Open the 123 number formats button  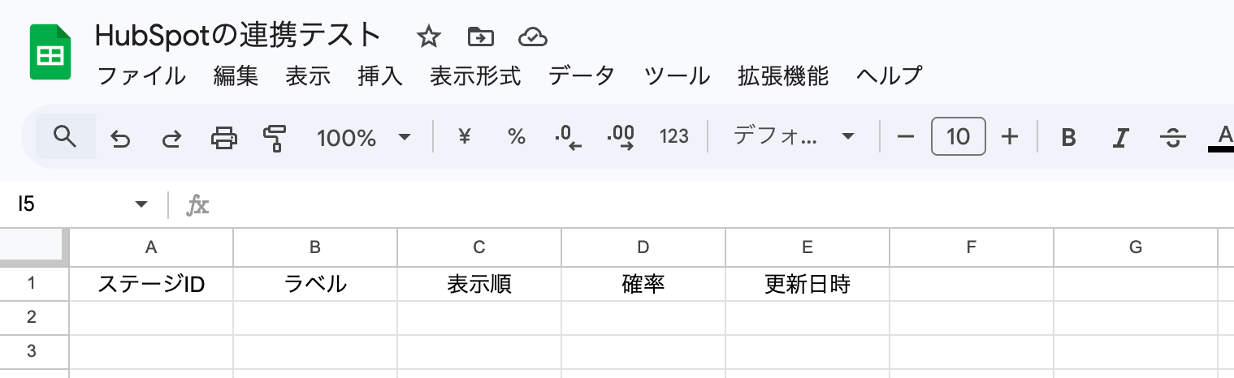click(x=674, y=137)
